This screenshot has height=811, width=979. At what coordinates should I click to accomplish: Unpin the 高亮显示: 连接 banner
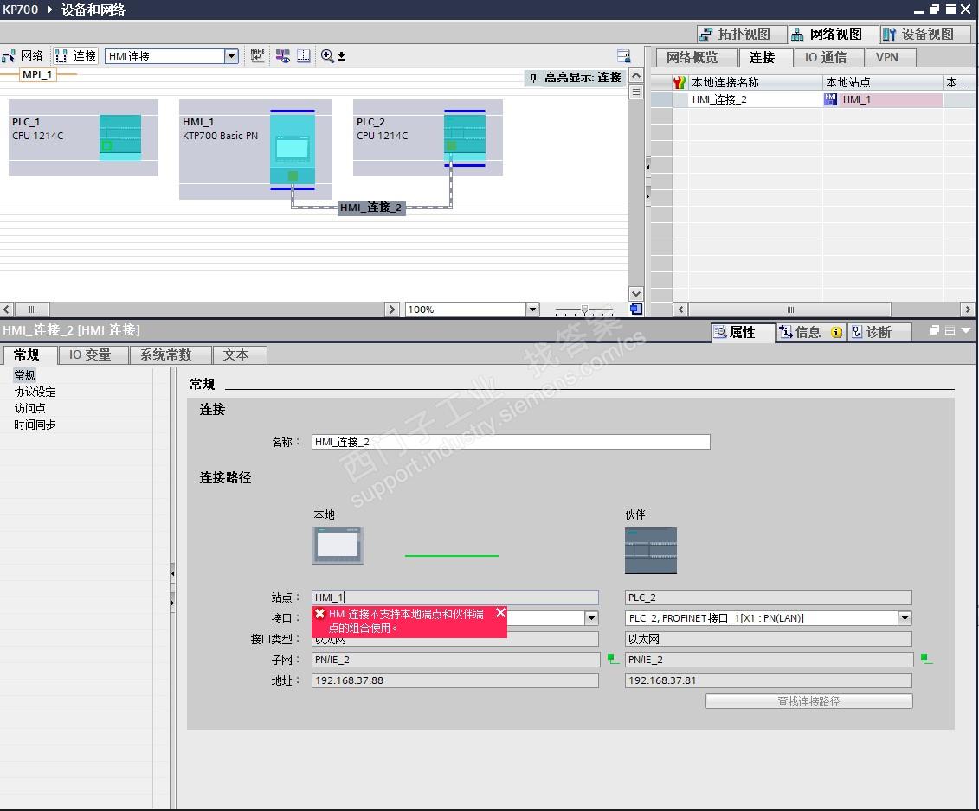(533, 77)
